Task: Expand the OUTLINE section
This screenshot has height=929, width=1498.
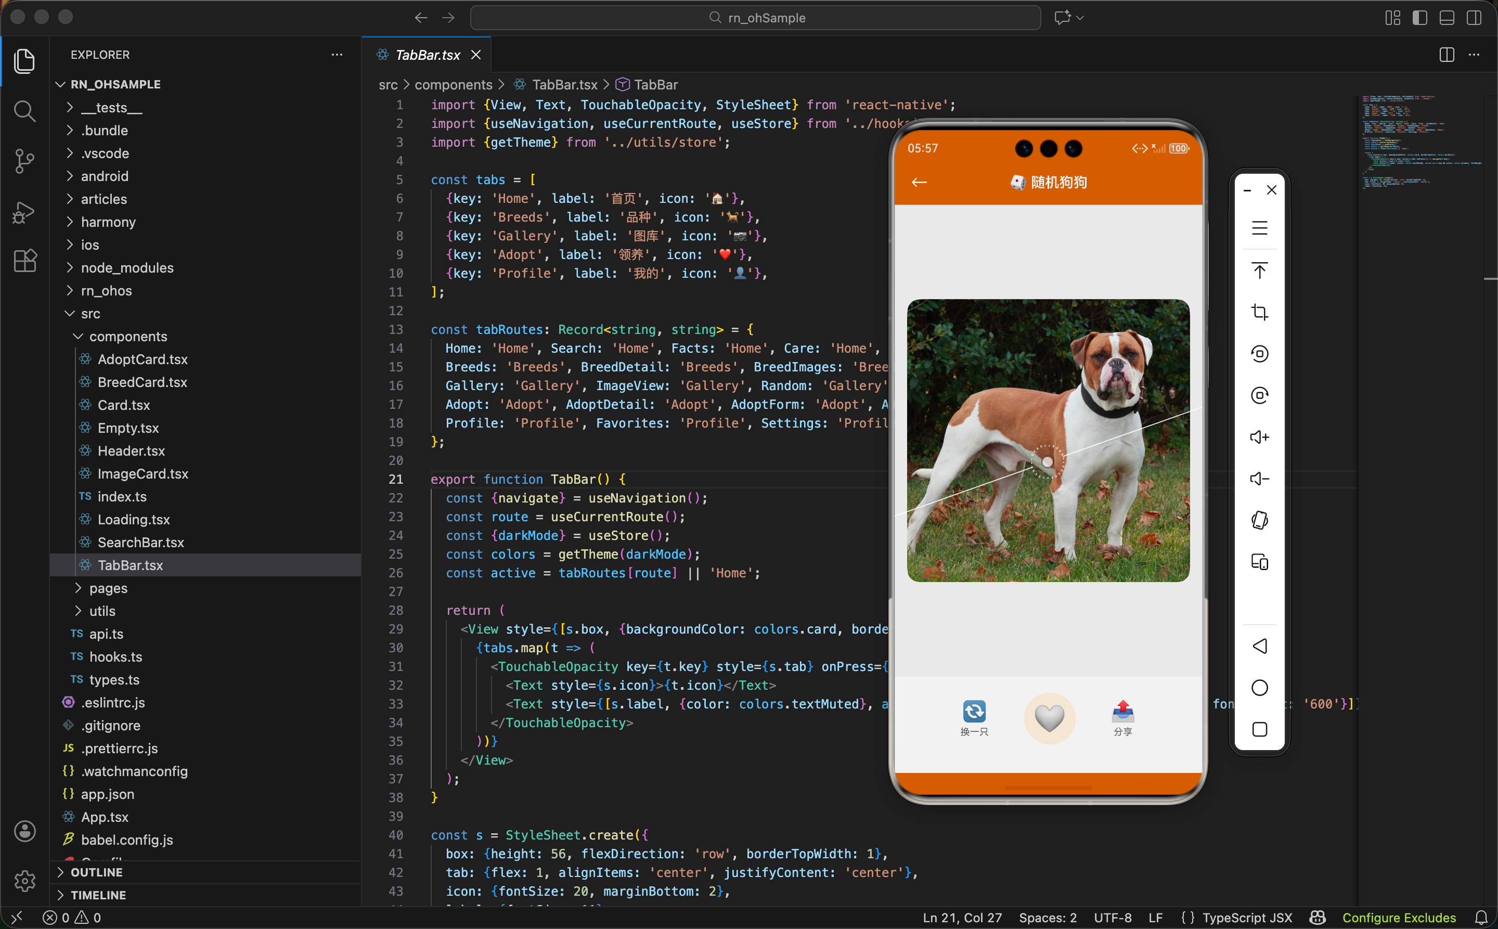Action: coord(205,872)
